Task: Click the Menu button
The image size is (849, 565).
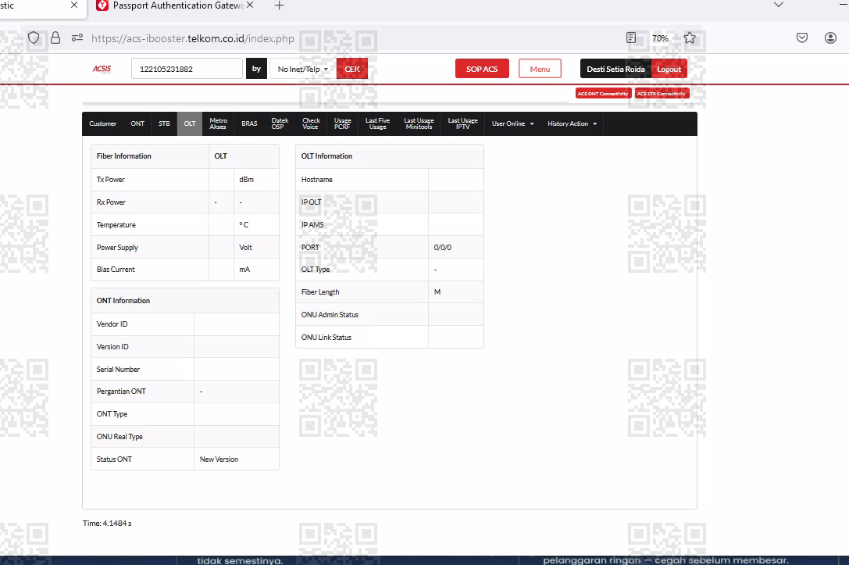Action: 540,69
